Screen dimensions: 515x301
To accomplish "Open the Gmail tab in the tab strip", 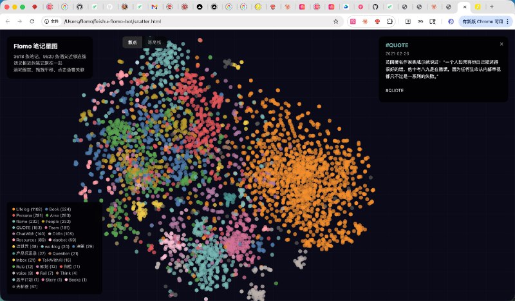I will [x=154, y=6].
